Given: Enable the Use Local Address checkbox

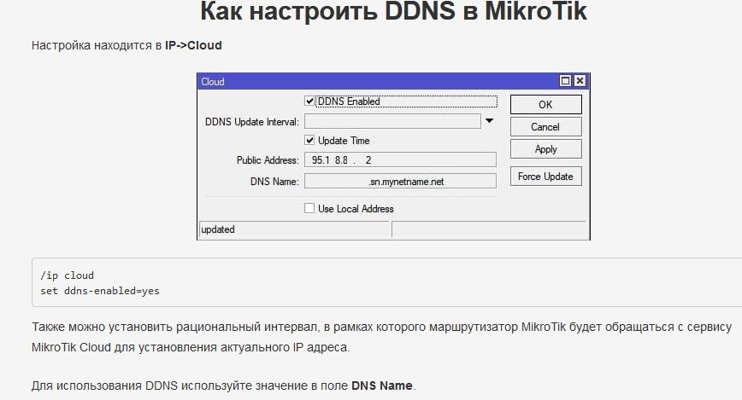Looking at the screenshot, I should tap(309, 208).
